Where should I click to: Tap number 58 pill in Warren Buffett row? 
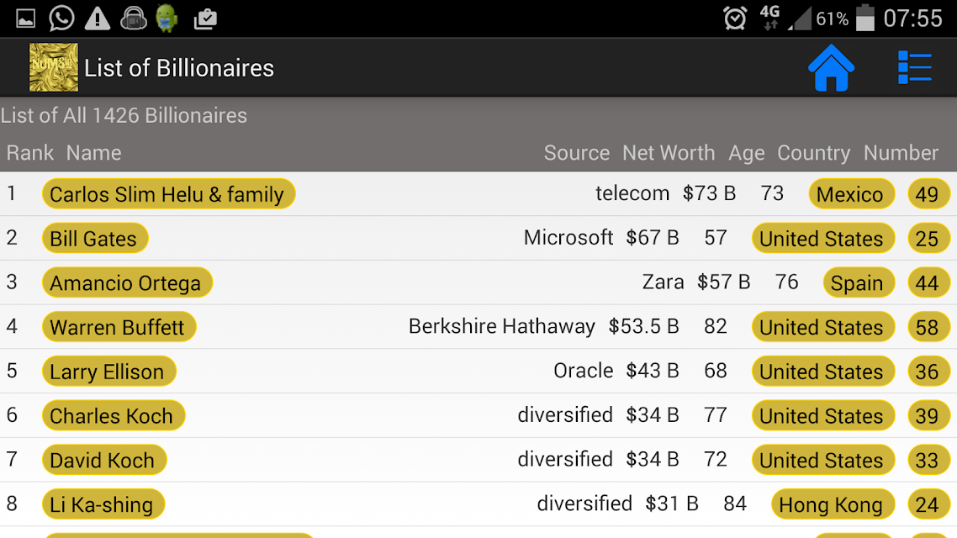928,327
